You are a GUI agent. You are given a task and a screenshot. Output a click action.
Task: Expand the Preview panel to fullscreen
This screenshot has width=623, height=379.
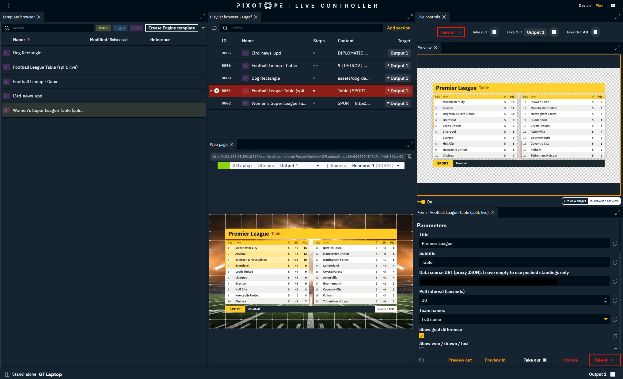pyautogui.click(x=617, y=47)
